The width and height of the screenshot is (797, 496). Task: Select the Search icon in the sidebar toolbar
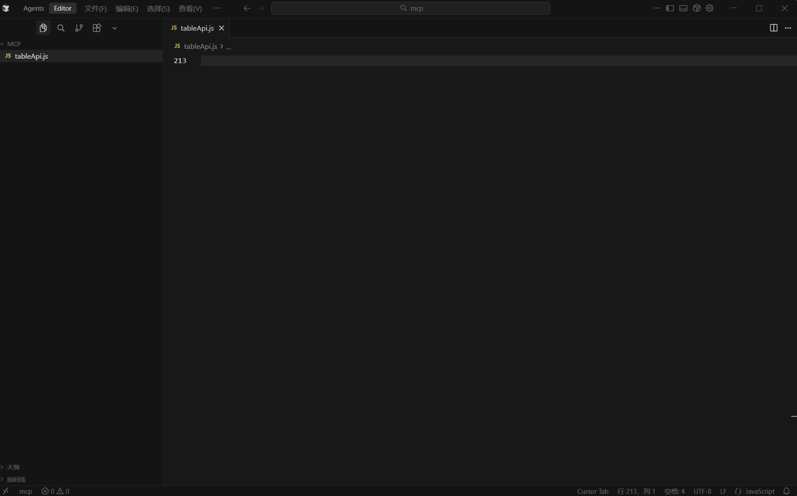click(x=61, y=28)
